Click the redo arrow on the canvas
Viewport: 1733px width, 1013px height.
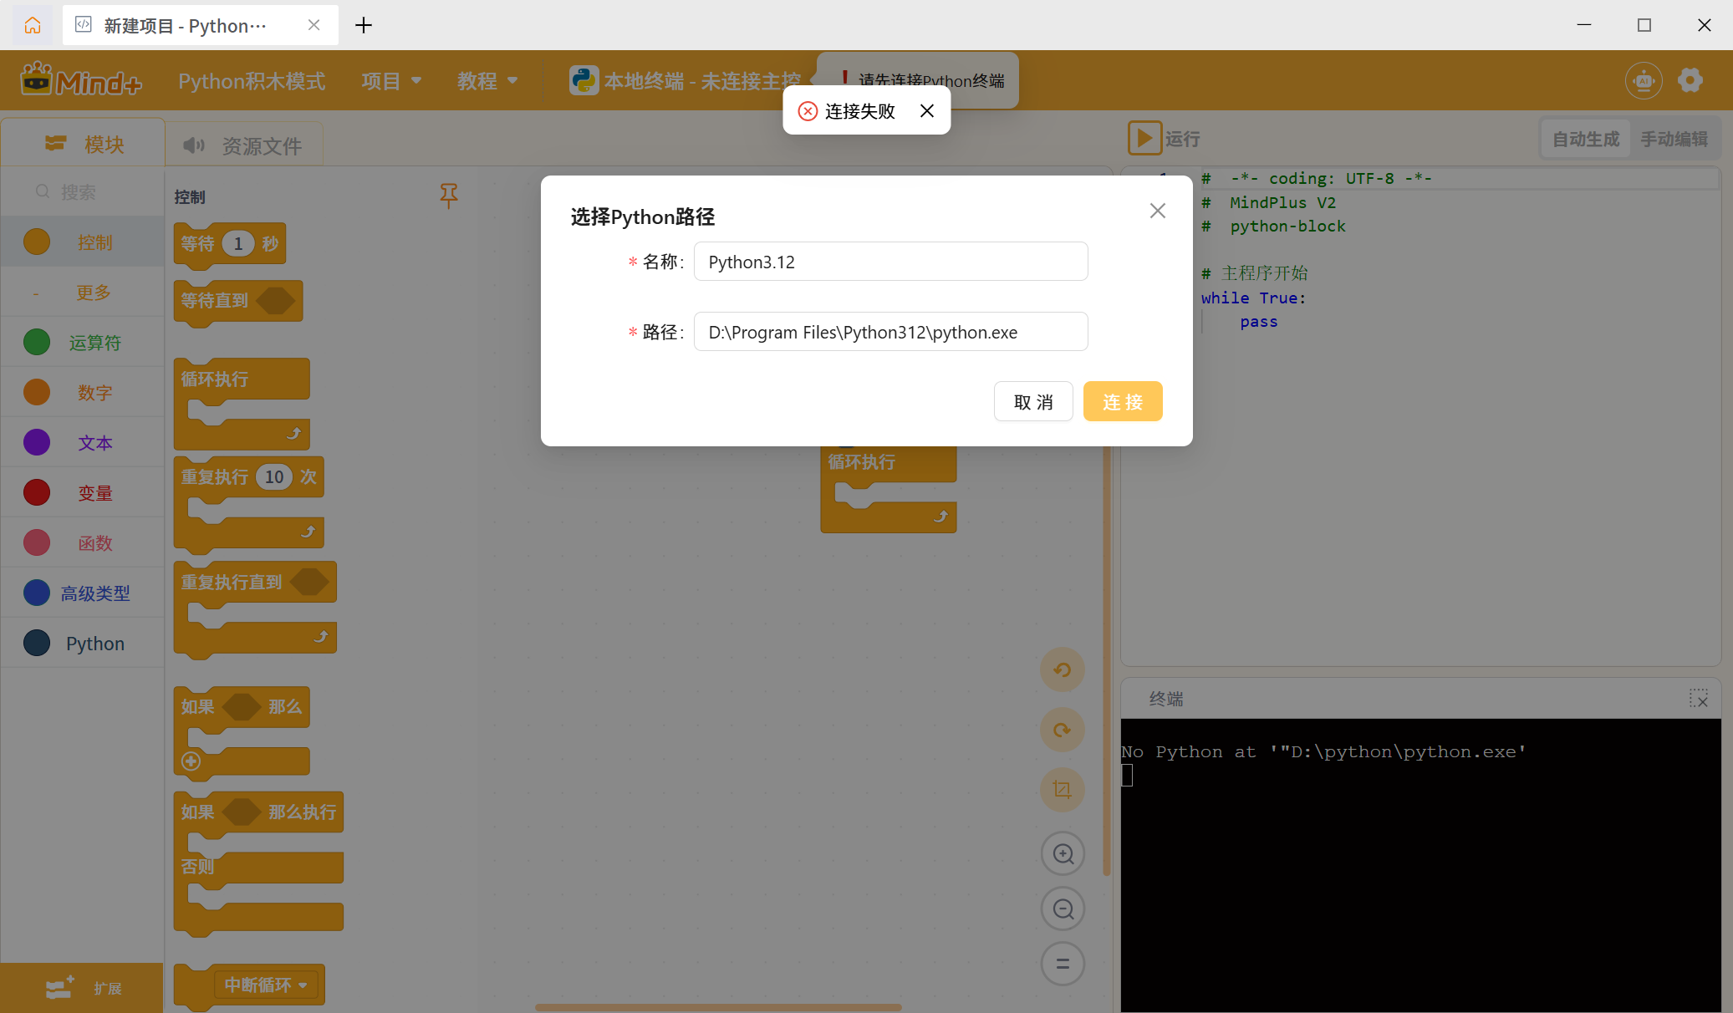[x=1062, y=730]
